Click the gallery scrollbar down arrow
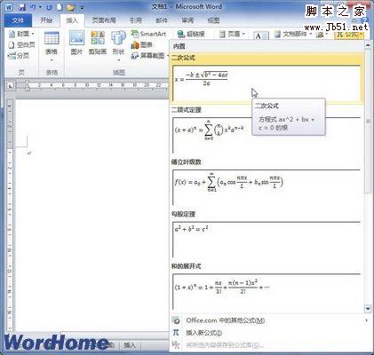This screenshot has height=355, width=374. click(x=368, y=309)
